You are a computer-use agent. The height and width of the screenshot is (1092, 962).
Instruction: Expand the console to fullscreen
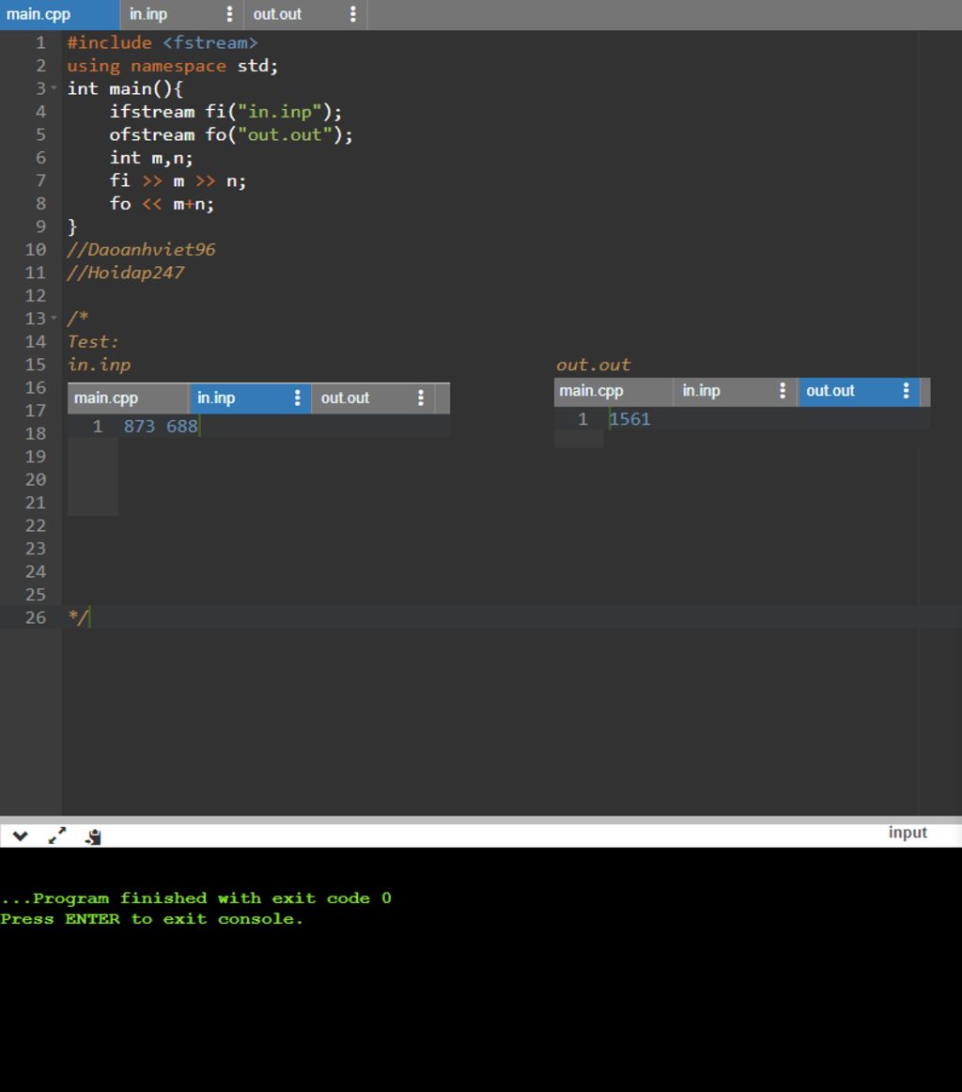[57, 835]
